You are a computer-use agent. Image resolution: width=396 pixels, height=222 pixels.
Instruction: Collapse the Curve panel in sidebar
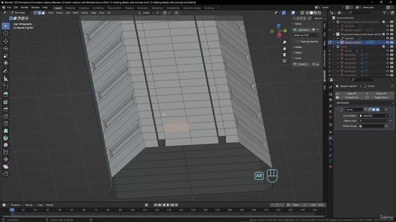click(298, 58)
